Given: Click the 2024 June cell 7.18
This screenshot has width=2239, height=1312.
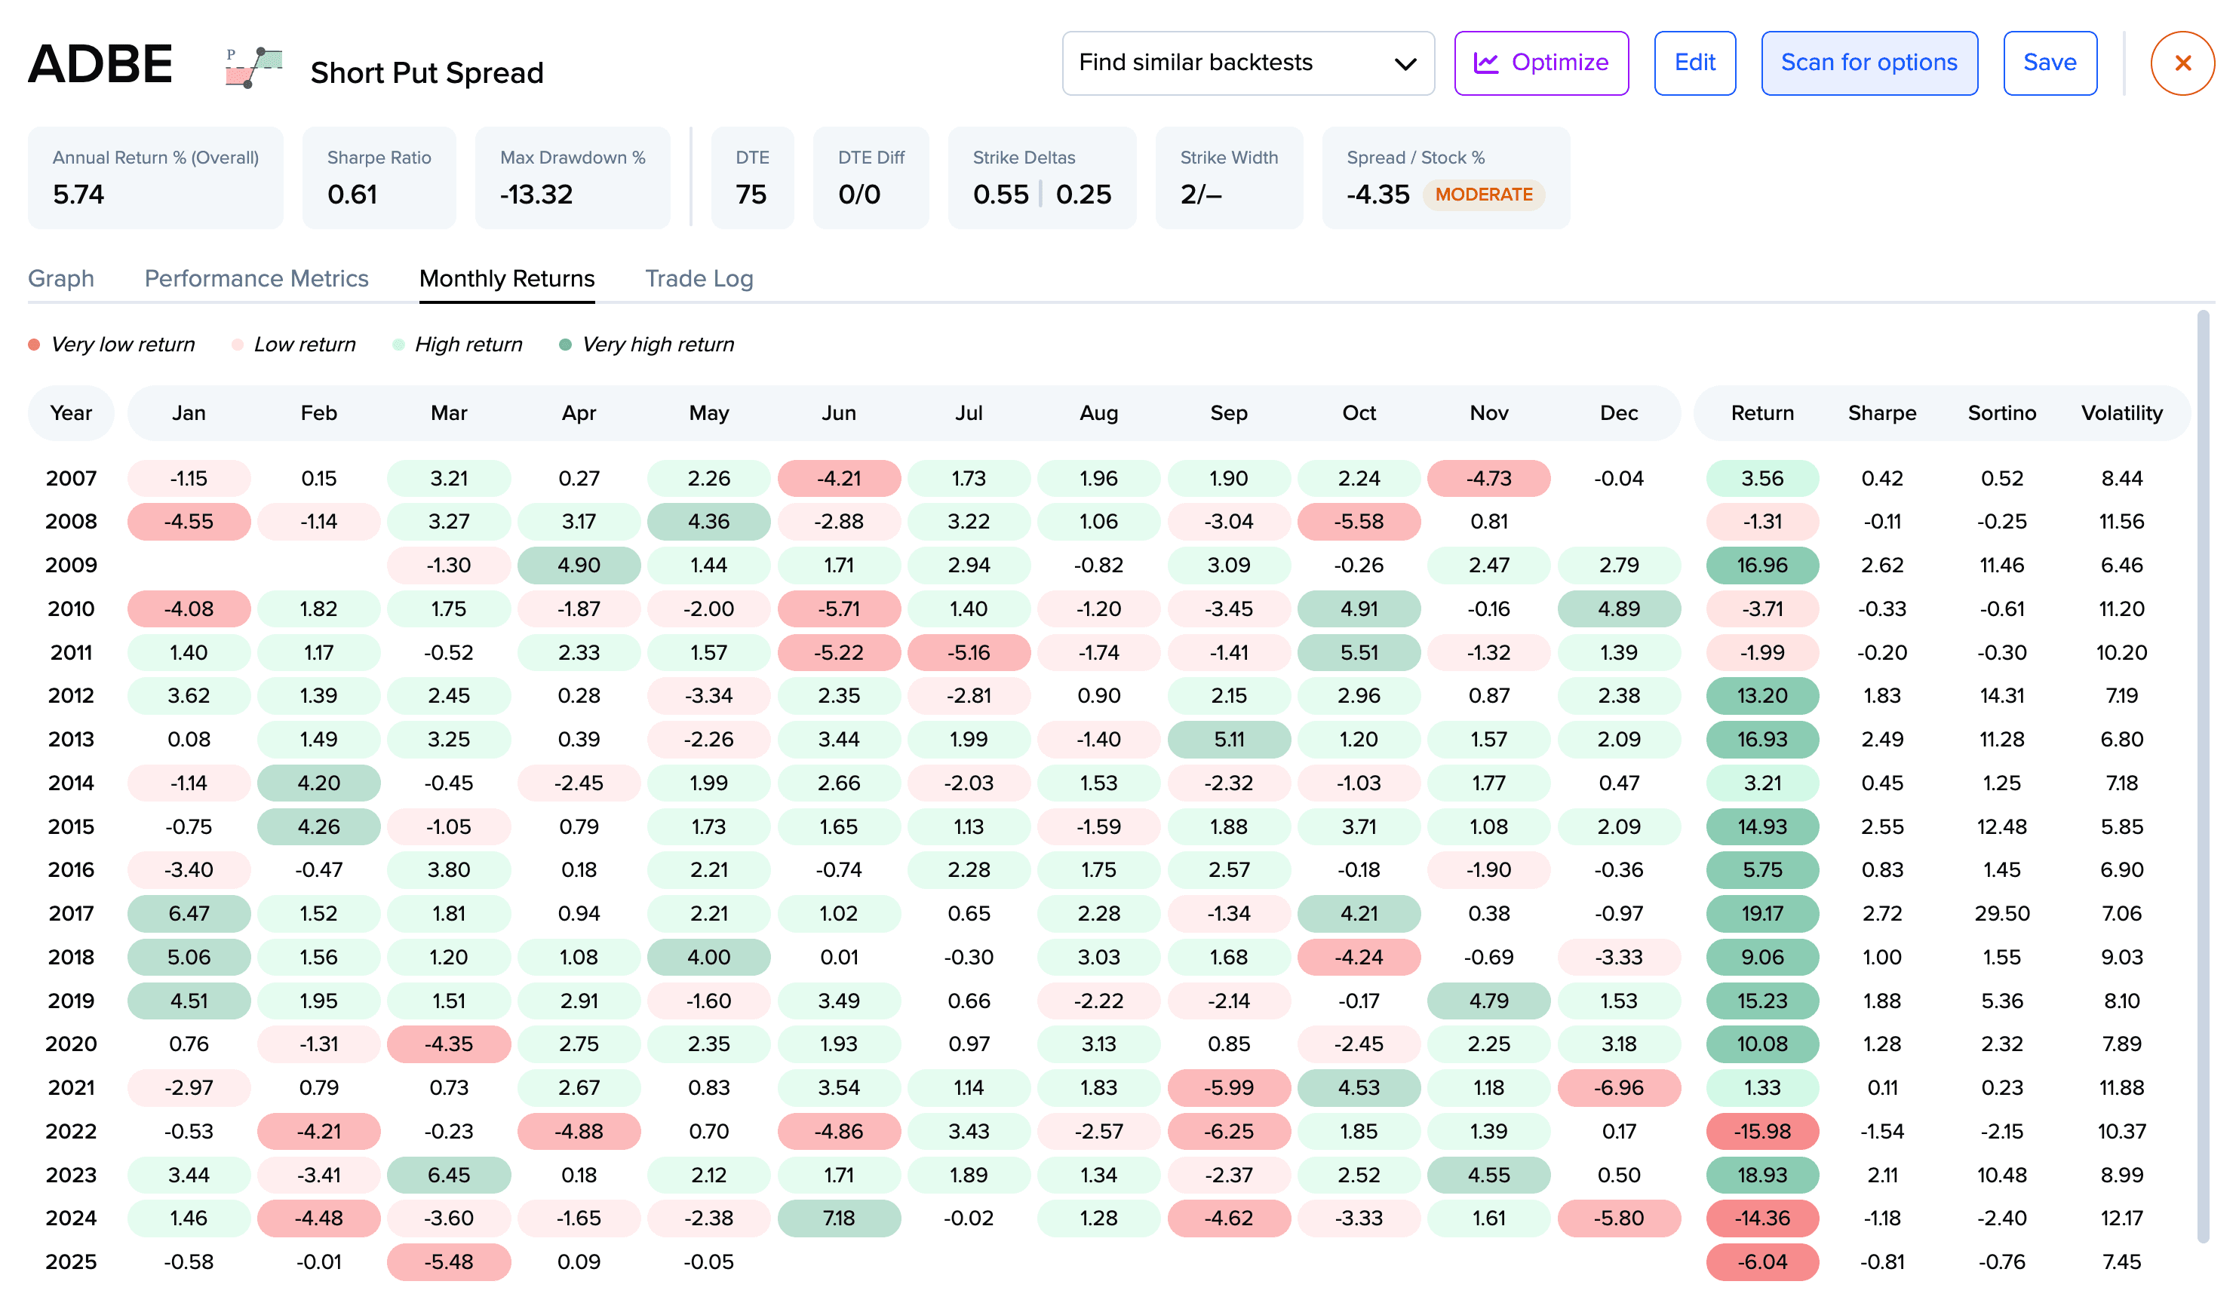Looking at the screenshot, I should (839, 1219).
